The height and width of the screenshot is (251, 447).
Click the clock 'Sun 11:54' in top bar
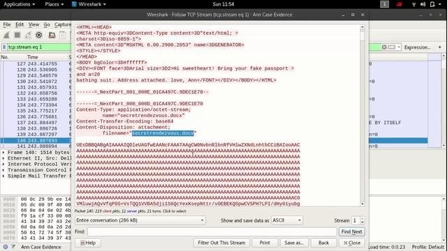pos(223,4)
